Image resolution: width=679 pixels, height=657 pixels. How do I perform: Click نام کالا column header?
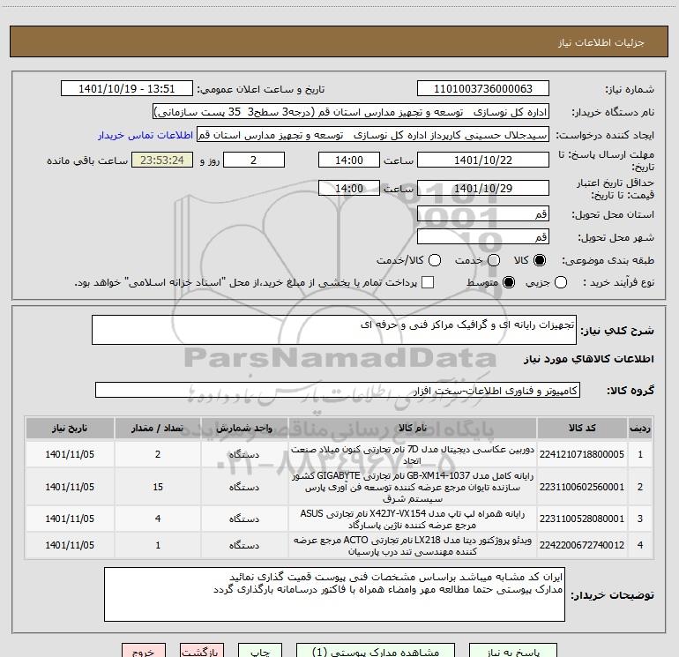click(413, 429)
